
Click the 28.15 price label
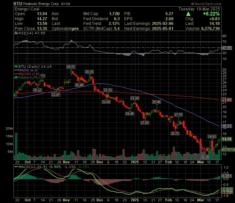point(89,72)
